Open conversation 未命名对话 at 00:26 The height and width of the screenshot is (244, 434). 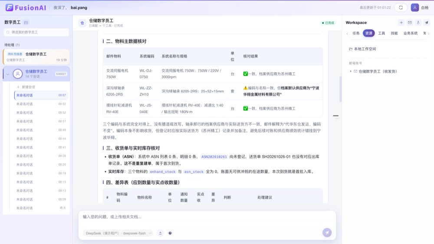[41, 156]
